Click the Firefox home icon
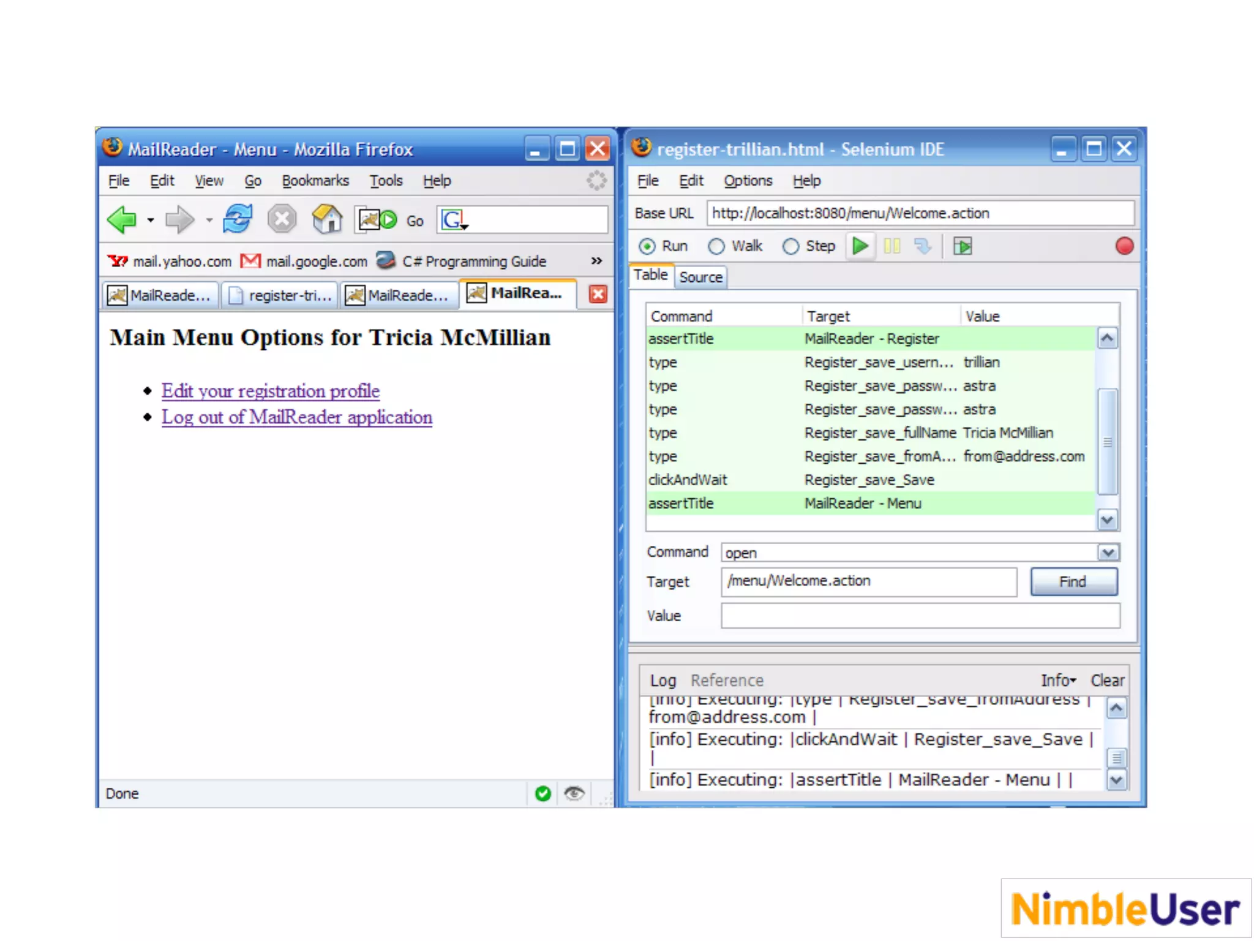The image size is (1254, 941). pos(327,219)
